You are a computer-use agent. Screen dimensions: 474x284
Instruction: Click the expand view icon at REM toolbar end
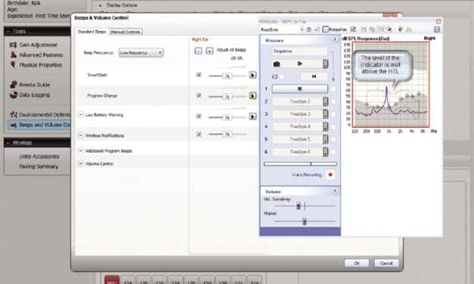click(x=437, y=29)
